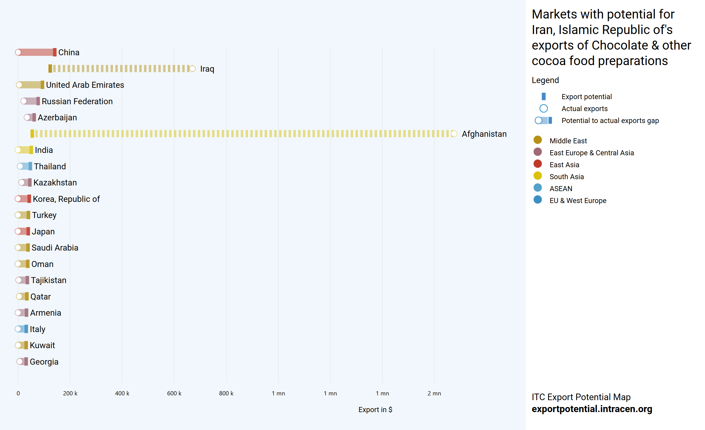Select the Russian Federation country label

coord(77,101)
